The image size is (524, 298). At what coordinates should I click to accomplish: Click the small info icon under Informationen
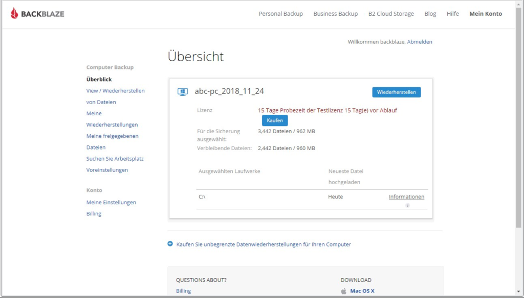coord(407,205)
